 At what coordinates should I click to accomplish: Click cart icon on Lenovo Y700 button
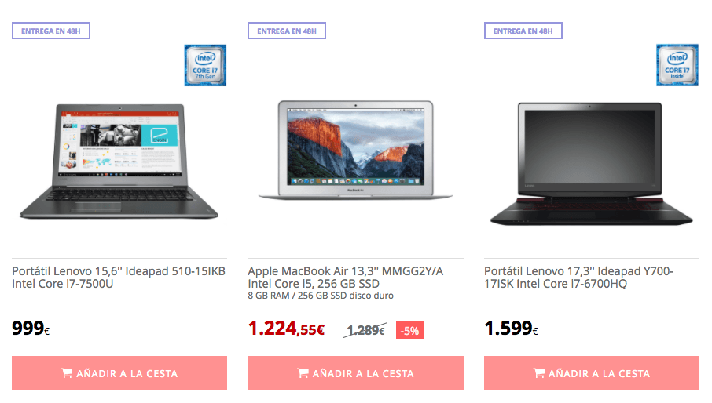(539, 373)
